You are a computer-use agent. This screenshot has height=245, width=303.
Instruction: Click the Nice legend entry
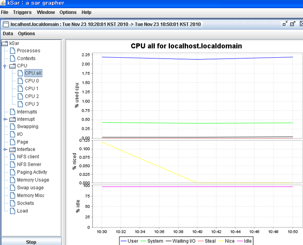pyautogui.click(x=226, y=241)
